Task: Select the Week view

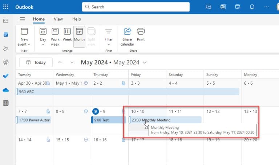Action: (67, 34)
